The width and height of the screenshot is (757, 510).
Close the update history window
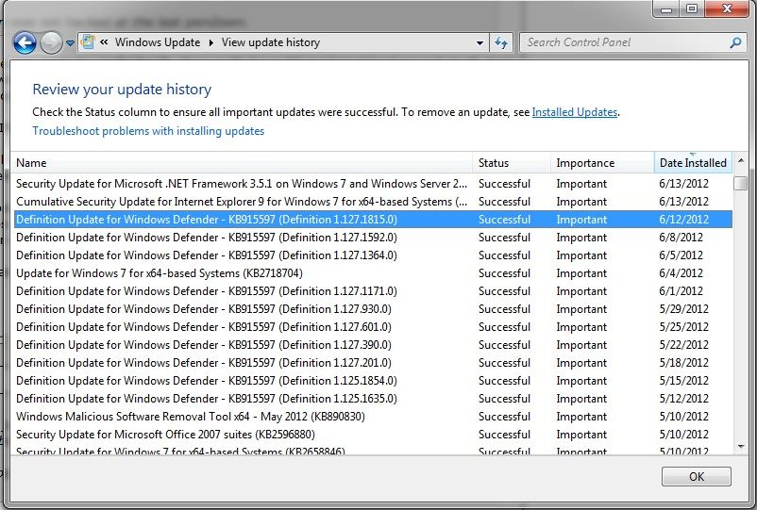click(727, 9)
